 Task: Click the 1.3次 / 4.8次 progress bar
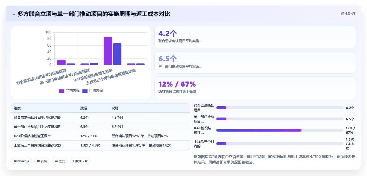click(280, 144)
